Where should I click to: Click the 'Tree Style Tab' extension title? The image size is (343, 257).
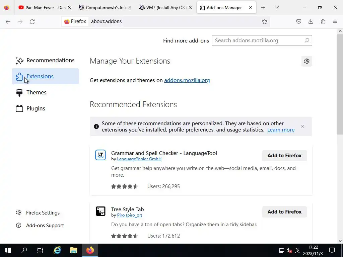point(127,209)
